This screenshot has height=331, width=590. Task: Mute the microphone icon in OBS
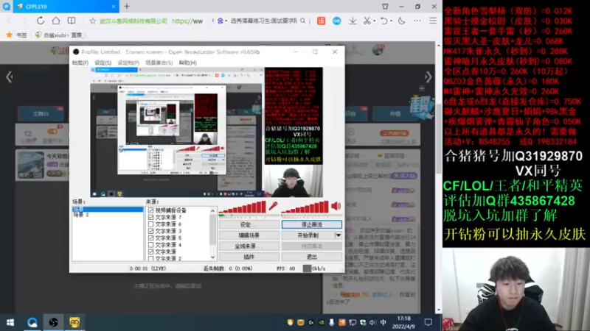point(273,206)
